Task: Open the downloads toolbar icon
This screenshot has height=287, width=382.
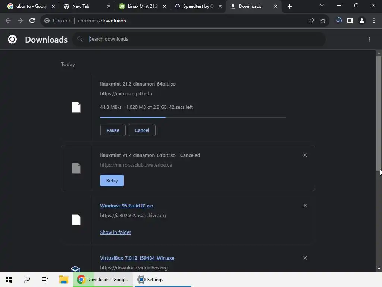Action: pyautogui.click(x=339, y=21)
